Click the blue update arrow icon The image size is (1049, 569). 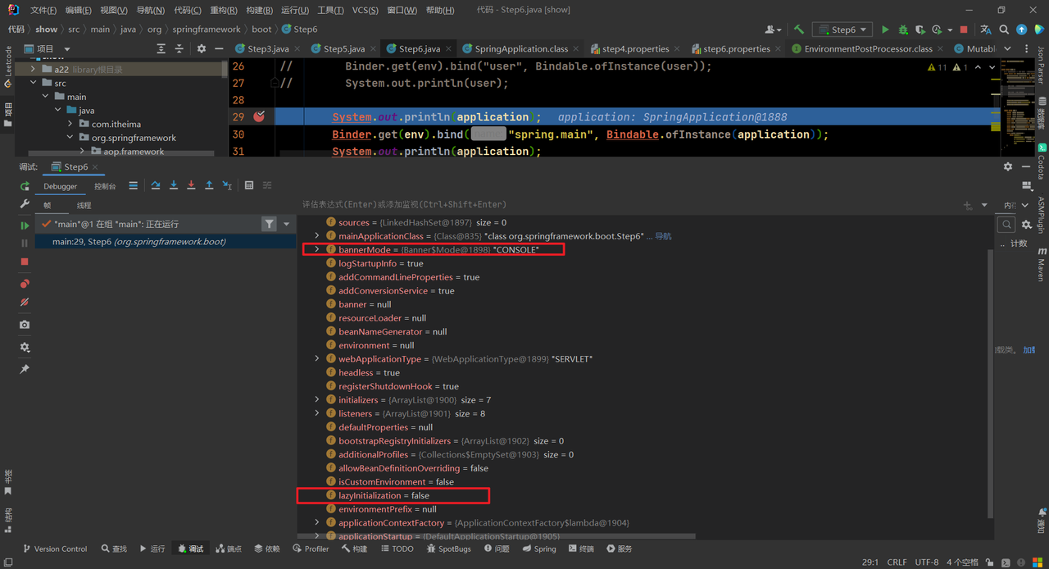(x=1022, y=30)
